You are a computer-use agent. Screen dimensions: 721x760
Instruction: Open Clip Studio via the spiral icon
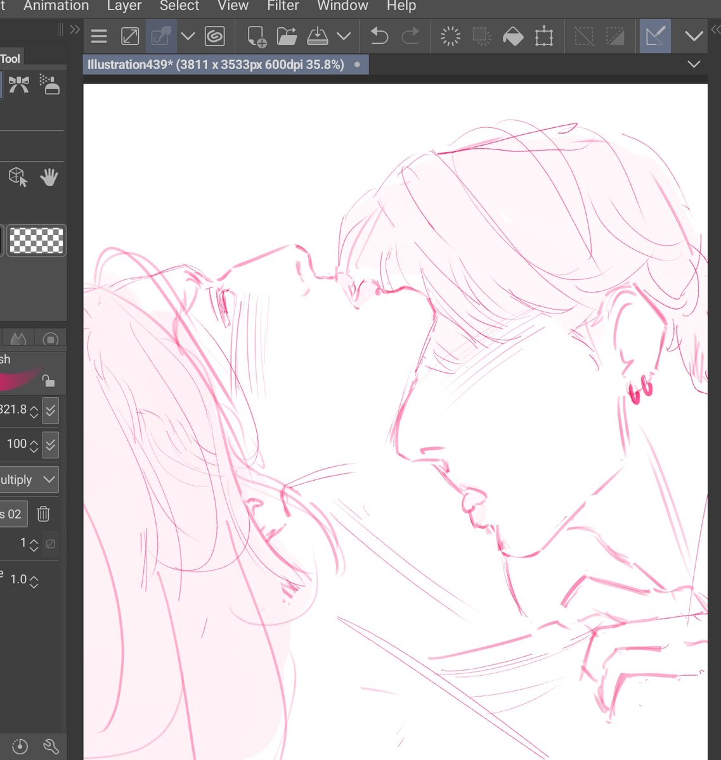click(216, 36)
